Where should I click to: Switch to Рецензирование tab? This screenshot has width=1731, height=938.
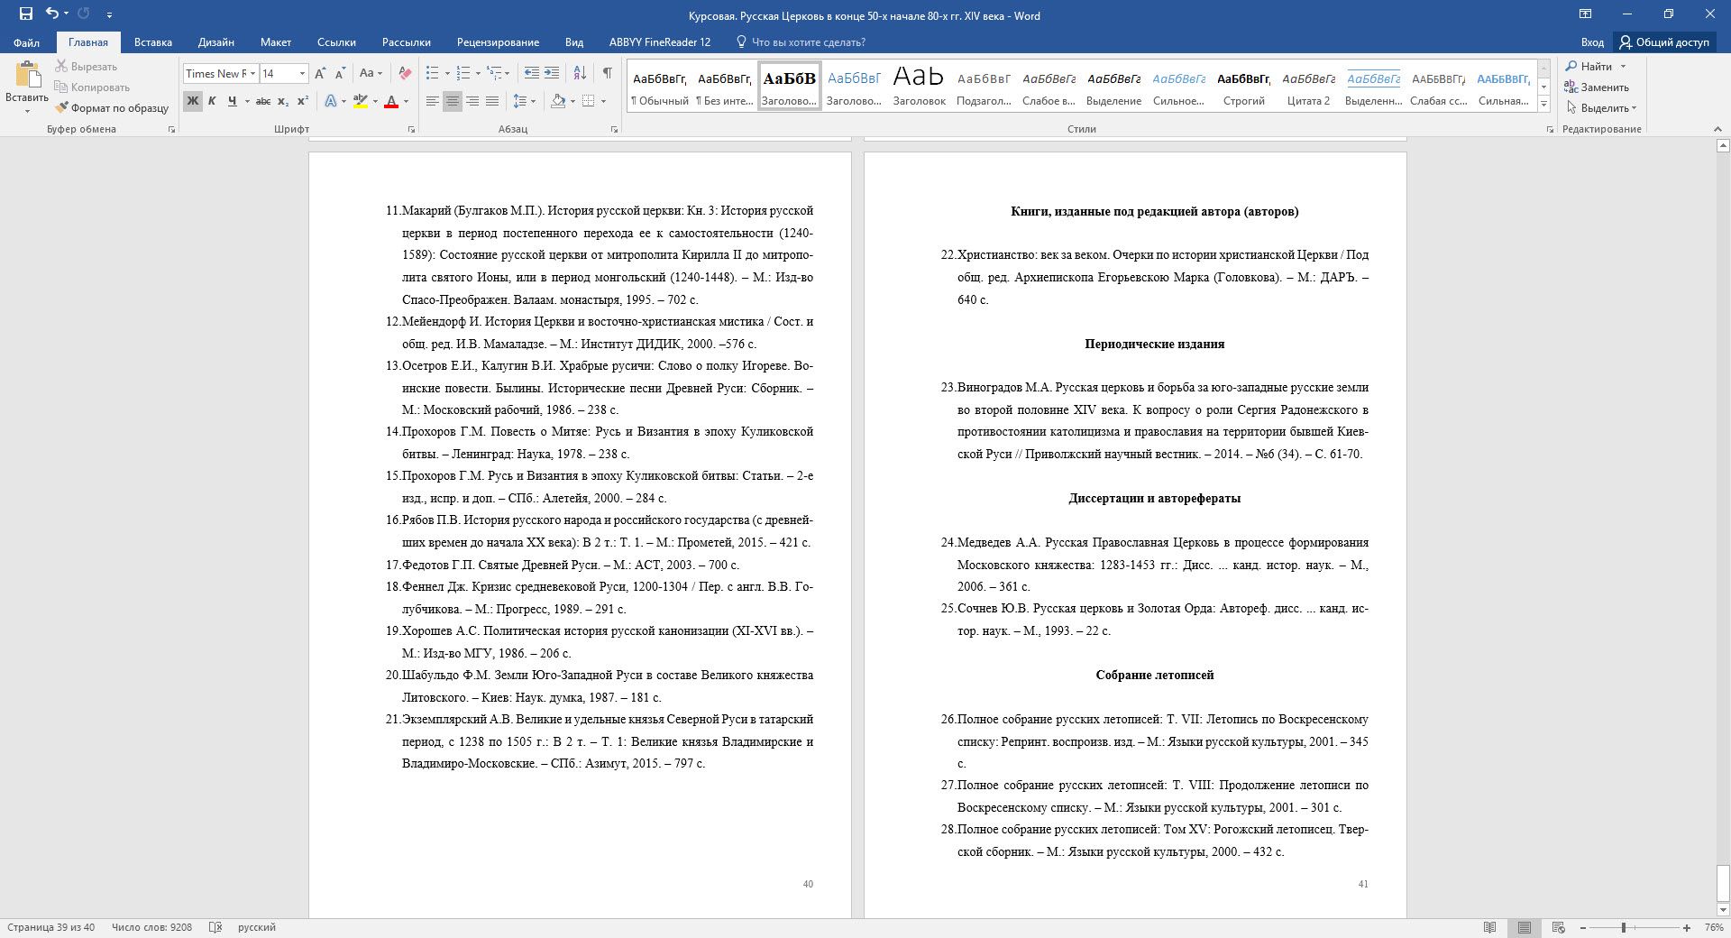(x=498, y=42)
